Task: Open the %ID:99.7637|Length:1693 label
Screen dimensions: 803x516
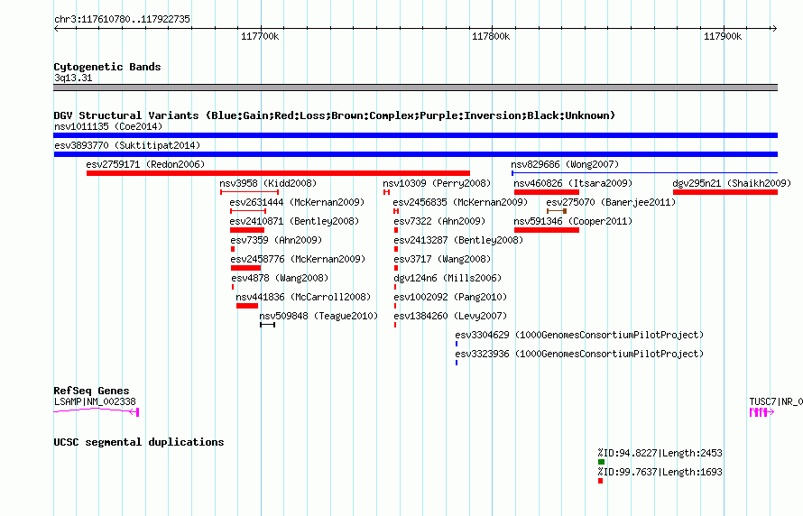Action: (x=660, y=472)
